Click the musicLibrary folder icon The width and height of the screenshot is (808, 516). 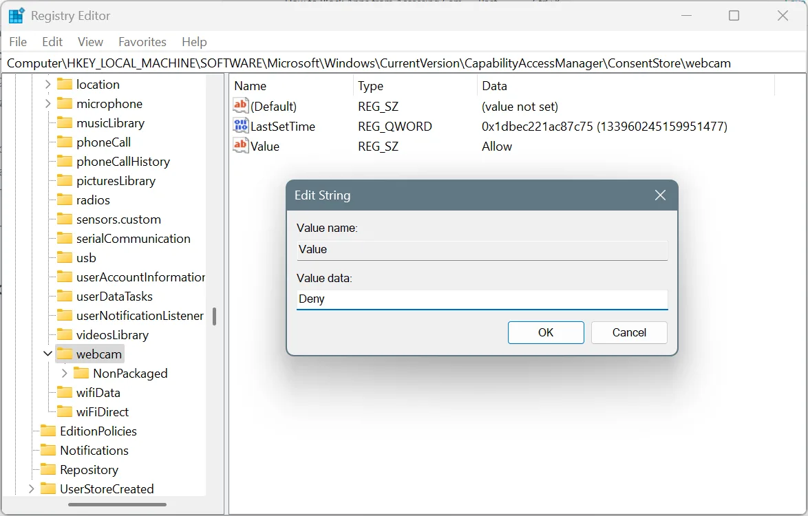pyautogui.click(x=65, y=122)
